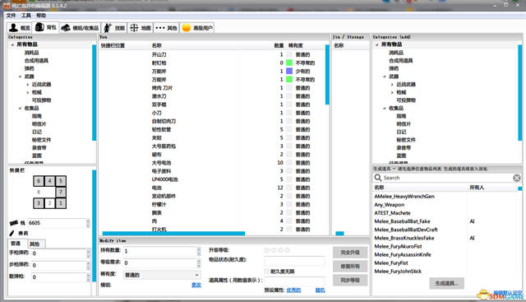This screenshot has height=302, width=526.
Task: Switch to the 地图 map tab icon
Action: pos(134,28)
